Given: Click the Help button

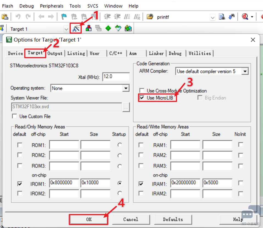Looking at the screenshot, I should point(238,219).
